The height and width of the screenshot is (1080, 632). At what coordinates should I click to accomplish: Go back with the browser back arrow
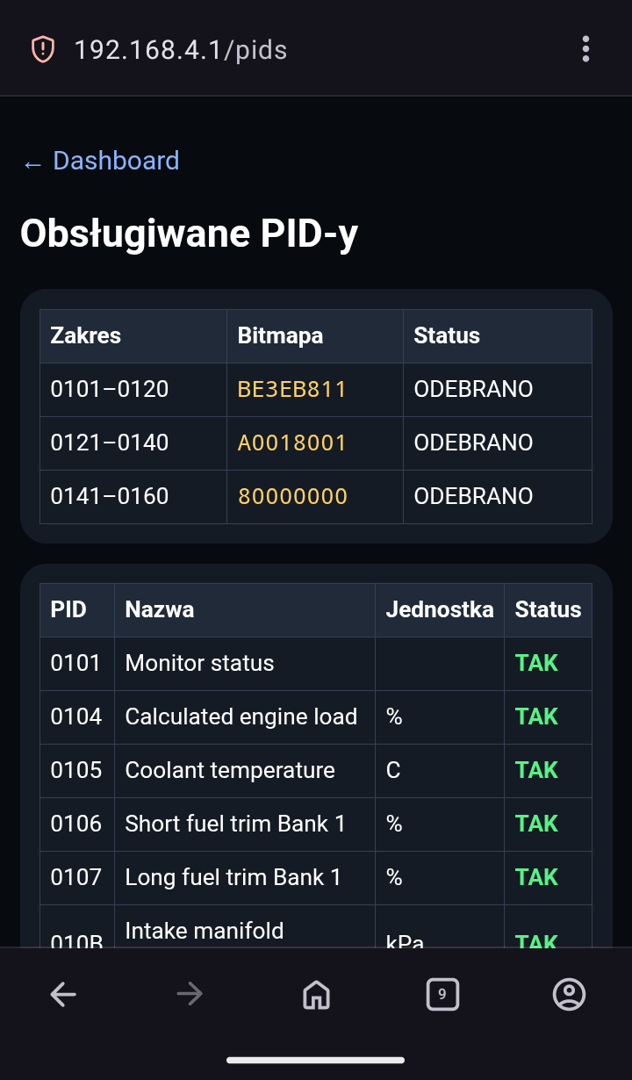[63, 994]
